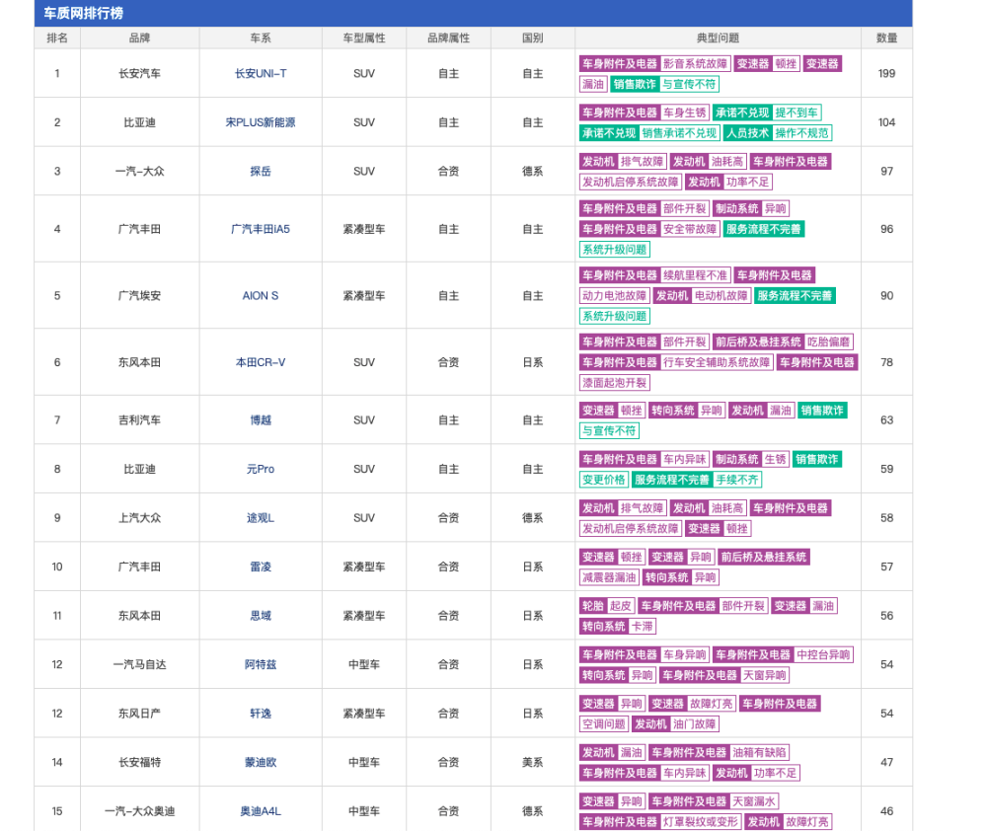Click the 灯罩裂纹或变形 tag

coord(701,822)
